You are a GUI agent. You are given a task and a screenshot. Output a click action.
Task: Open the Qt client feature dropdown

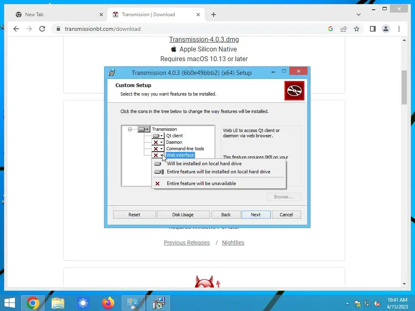158,136
